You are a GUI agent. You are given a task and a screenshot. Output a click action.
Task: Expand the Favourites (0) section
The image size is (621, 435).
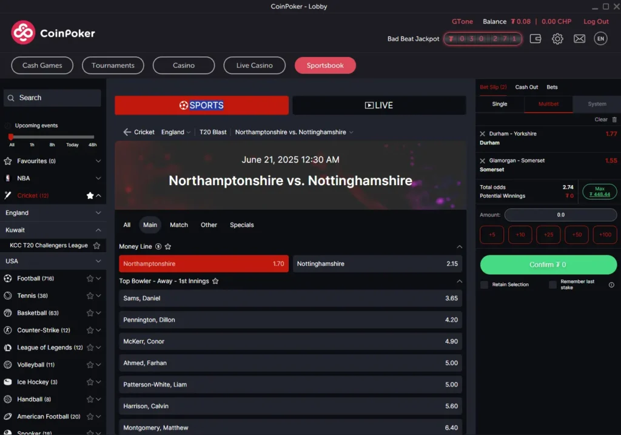(x=98, y=161)
